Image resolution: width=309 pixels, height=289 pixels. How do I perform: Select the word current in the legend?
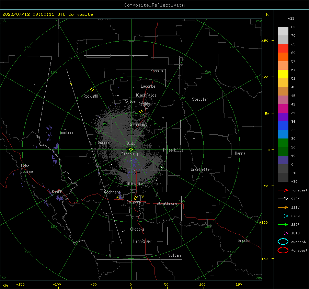pyautogui.click(x=298, y=242)
